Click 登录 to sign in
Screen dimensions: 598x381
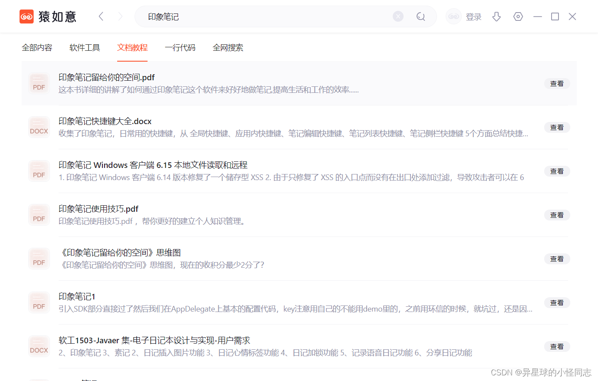pos(473,17)
